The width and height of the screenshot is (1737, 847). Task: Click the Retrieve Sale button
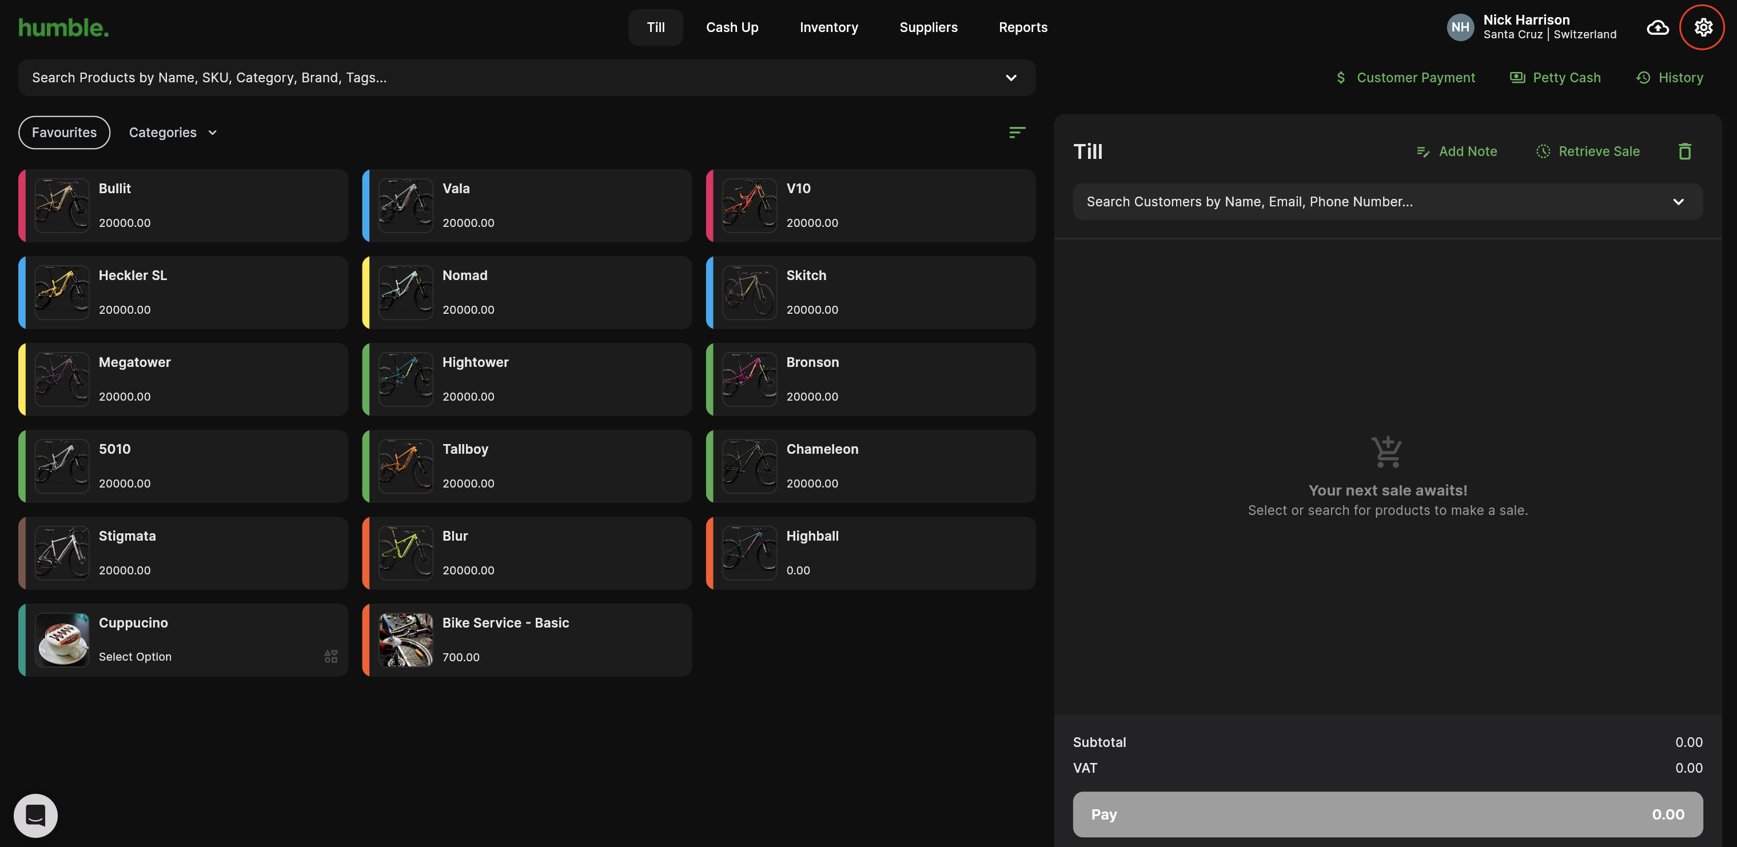point(1587,151)
